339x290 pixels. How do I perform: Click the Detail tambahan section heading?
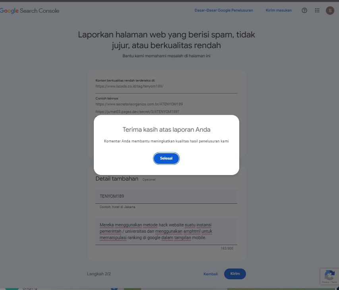coord(117,179)
